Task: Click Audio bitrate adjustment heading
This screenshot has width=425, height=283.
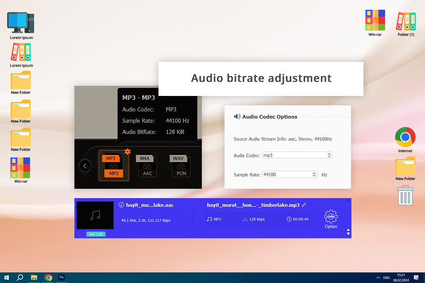Action: [x=261, y=78]
